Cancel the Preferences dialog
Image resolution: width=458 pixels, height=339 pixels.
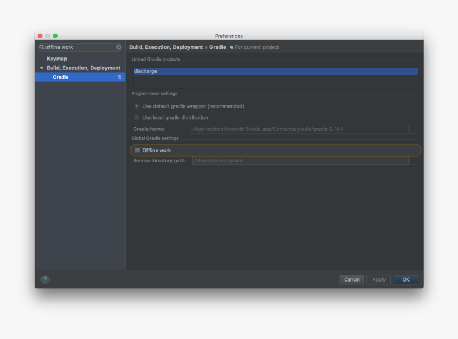click(351, 279)
